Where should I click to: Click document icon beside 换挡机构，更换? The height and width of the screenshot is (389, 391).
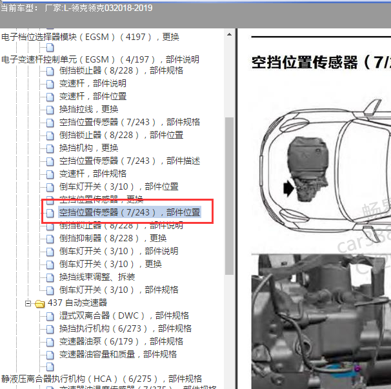(50, 149)
